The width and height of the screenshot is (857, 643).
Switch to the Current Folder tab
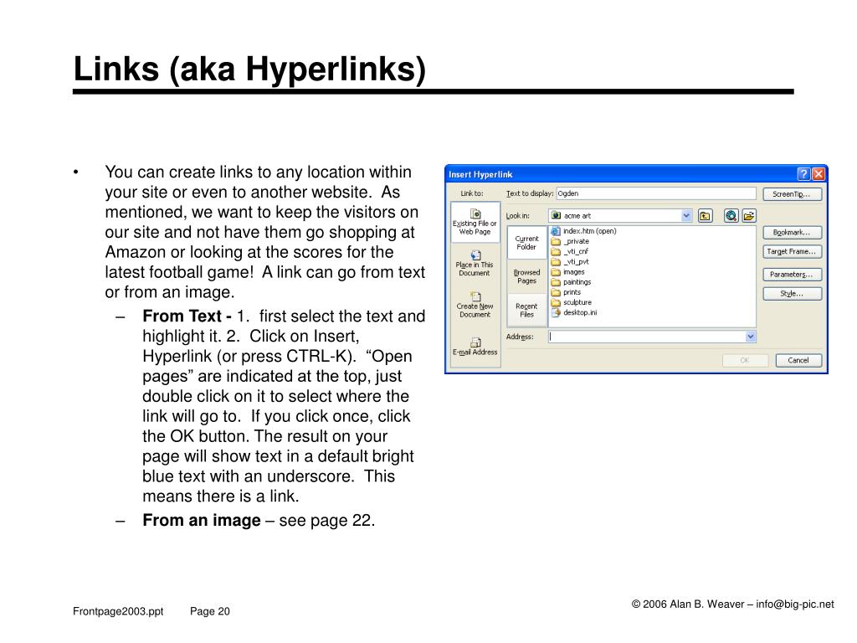point(527,243)
